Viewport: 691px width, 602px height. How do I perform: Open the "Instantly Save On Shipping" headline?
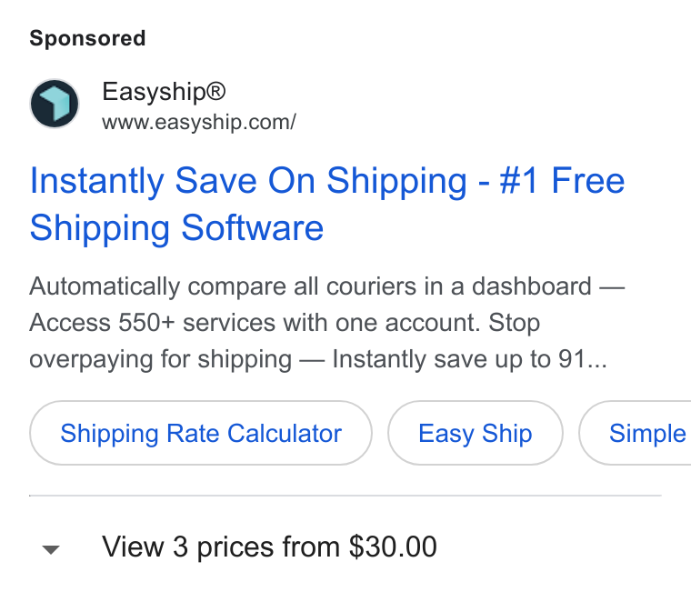coord(248,181)
